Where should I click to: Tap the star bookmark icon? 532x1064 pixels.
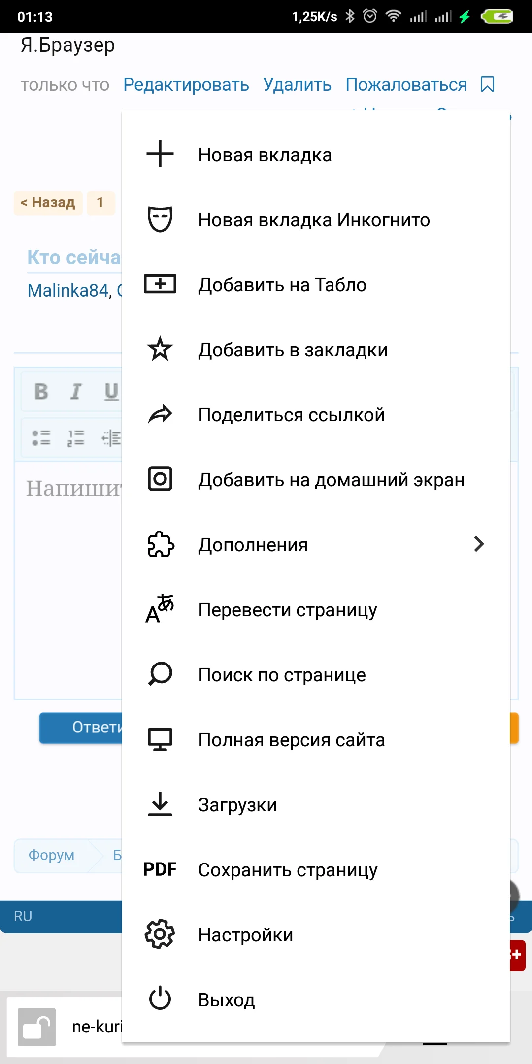click(160, 349)
